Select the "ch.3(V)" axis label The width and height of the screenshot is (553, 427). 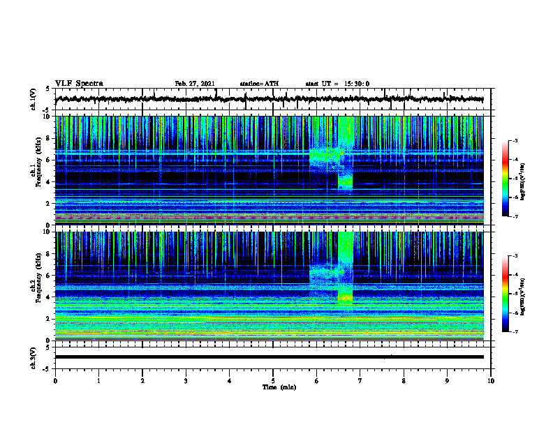click(34, 359)
